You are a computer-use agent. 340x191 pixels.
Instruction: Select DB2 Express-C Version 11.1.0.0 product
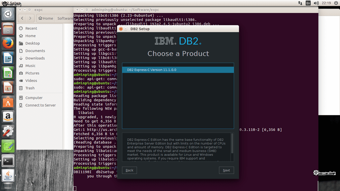click(178, 70)
